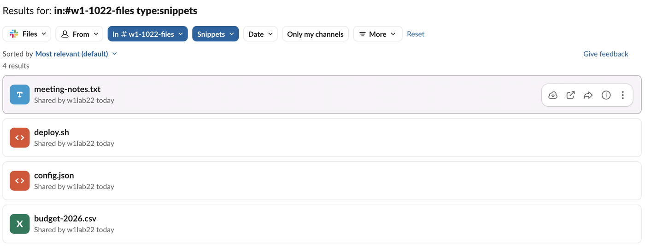Open meeting-notes.txt in a new window
This screenshot has width=645, height=246.
(570, 95)
